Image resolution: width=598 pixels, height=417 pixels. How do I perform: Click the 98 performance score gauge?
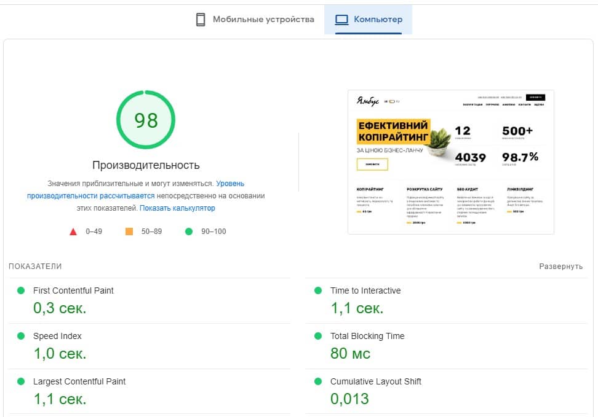[145, 121]
